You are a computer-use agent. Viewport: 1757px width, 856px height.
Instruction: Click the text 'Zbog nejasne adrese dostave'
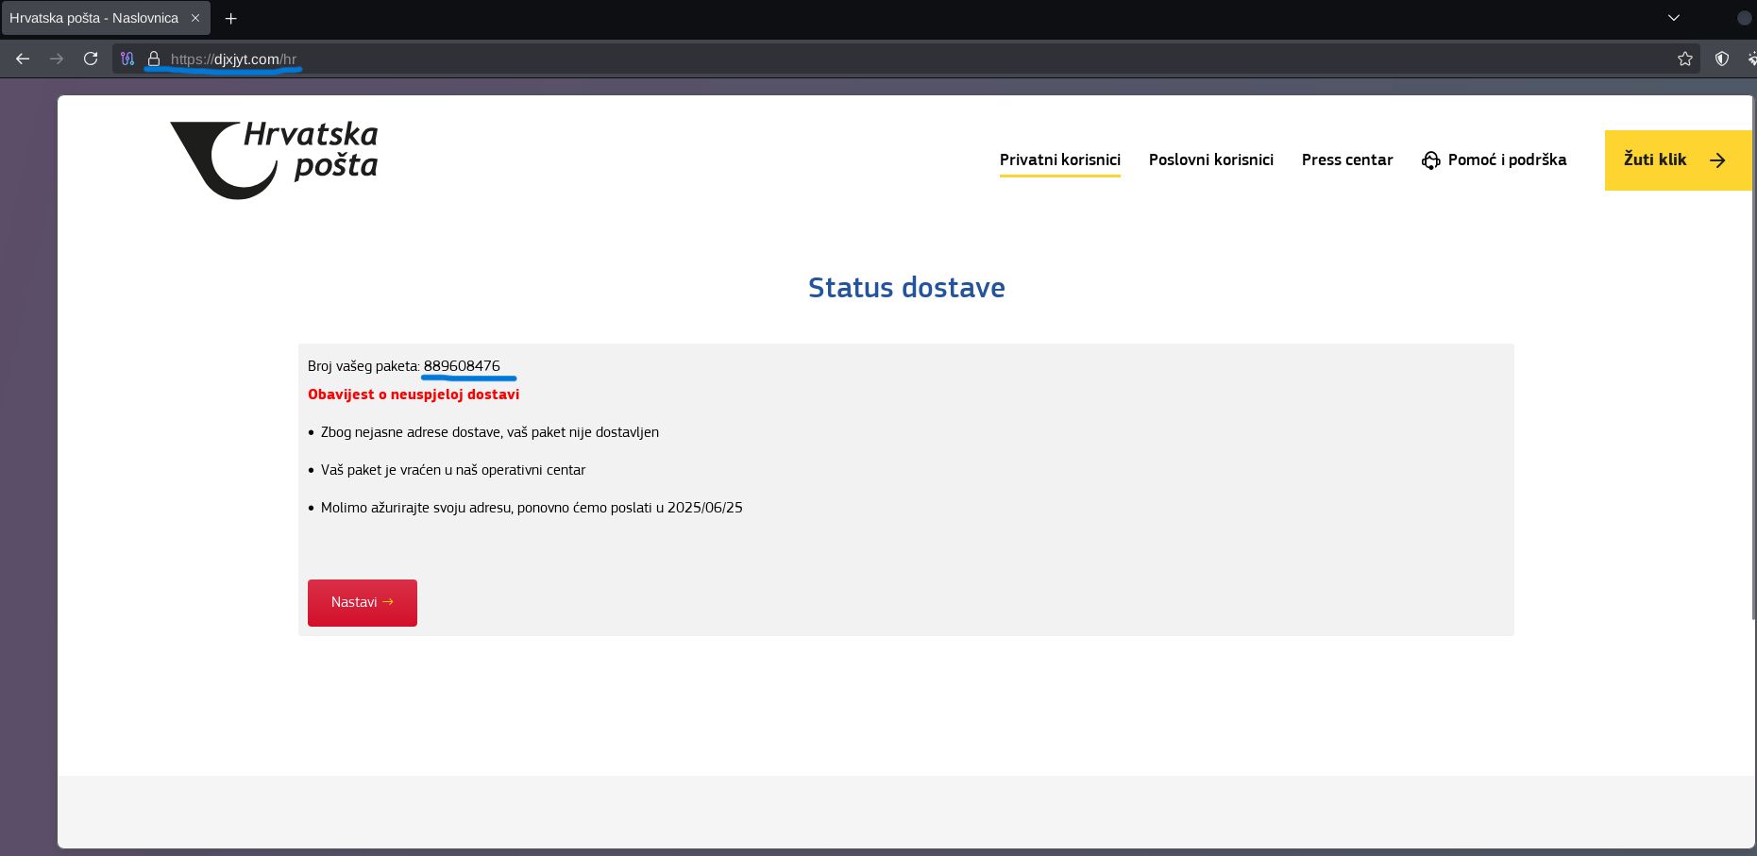tap(412, 432)
